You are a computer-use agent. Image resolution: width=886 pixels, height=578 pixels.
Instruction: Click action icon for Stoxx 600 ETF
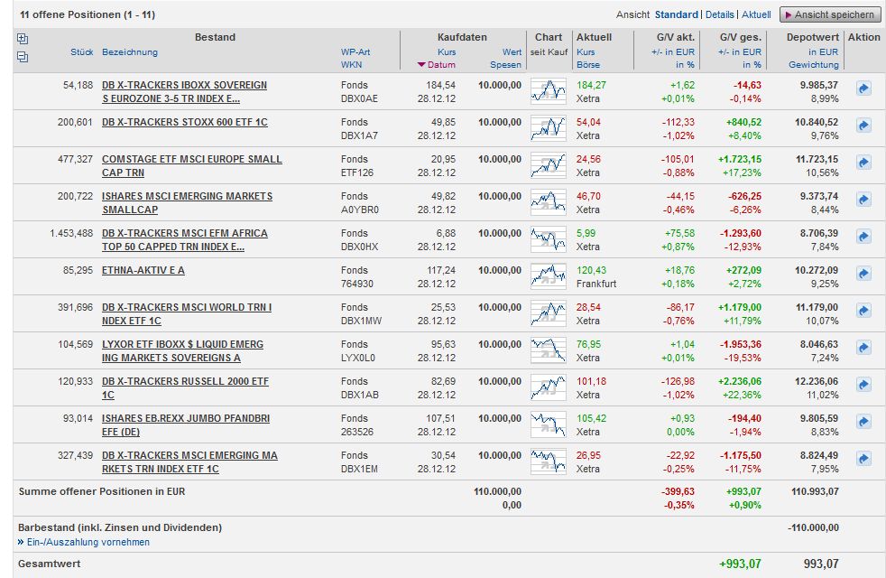[863, 126]
